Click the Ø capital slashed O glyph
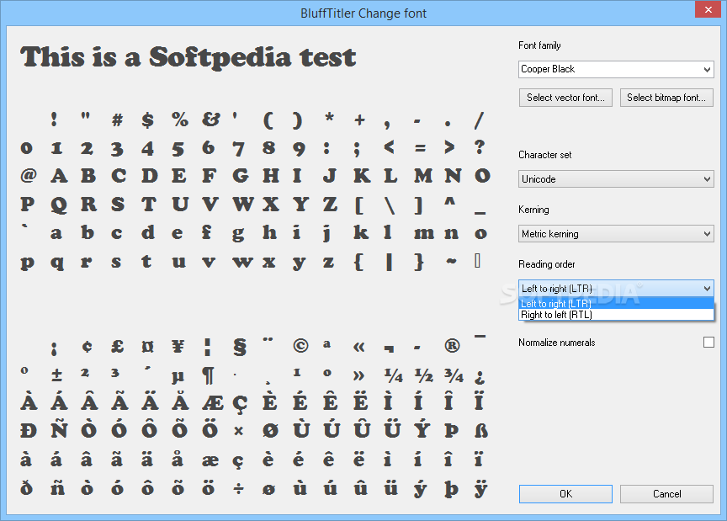 tap(270, 431)
